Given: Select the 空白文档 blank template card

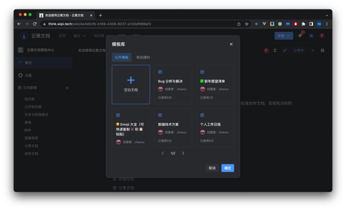Looking at the screenshot, I should click(131, 84).
